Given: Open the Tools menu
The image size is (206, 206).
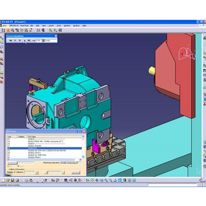Looking at the screenshot, I should coord(59,26).
